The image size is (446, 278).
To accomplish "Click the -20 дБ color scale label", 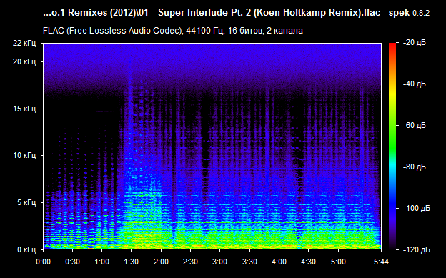I will coord(415,43).
